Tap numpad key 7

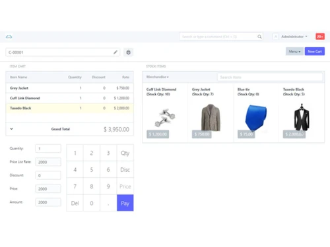[75, 186]
